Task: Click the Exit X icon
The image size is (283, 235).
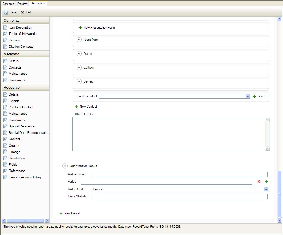Action: 22,12
